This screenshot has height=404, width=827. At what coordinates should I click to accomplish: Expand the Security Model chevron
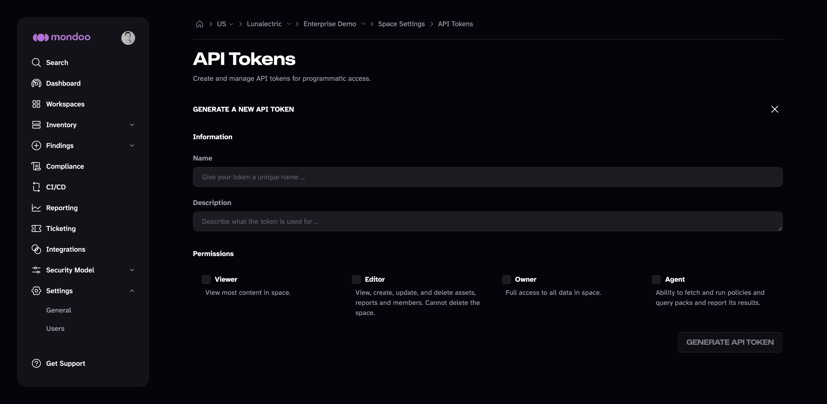(132, 270)
